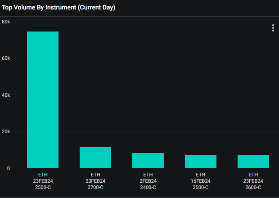This screenshot has height=198, width=279.
Task: Select the ETH 23FEB24 2700-C axis label
Action: click(95, 180)
